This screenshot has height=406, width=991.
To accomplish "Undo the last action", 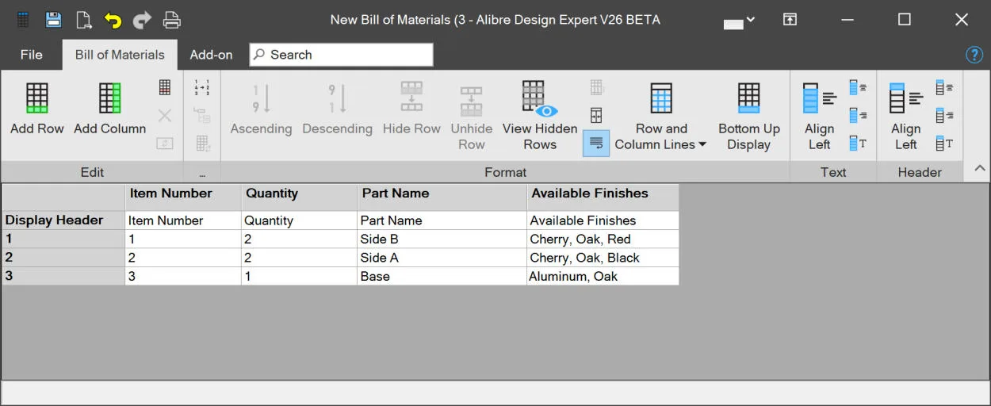I will click(113, 20).
